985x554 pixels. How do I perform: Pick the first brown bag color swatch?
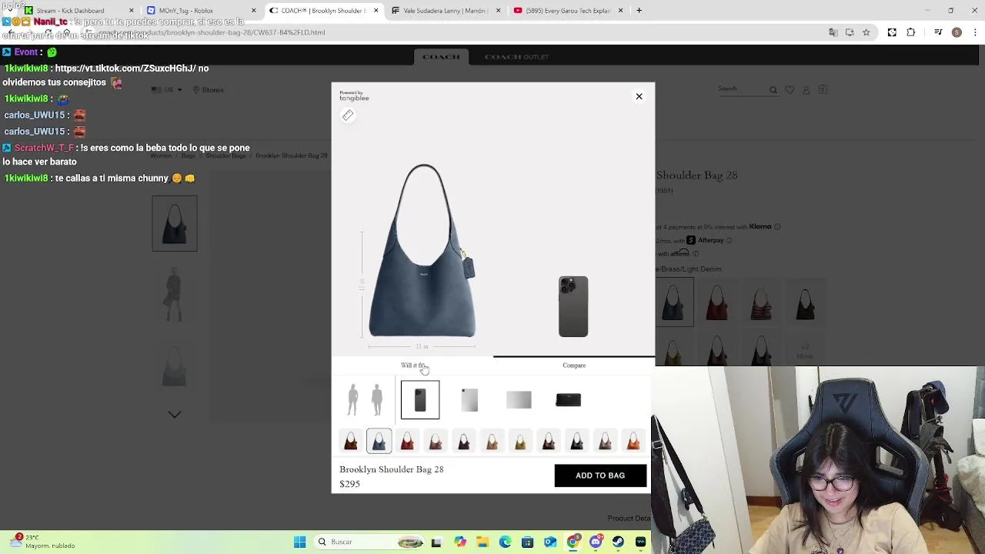(x=350, y=441)
